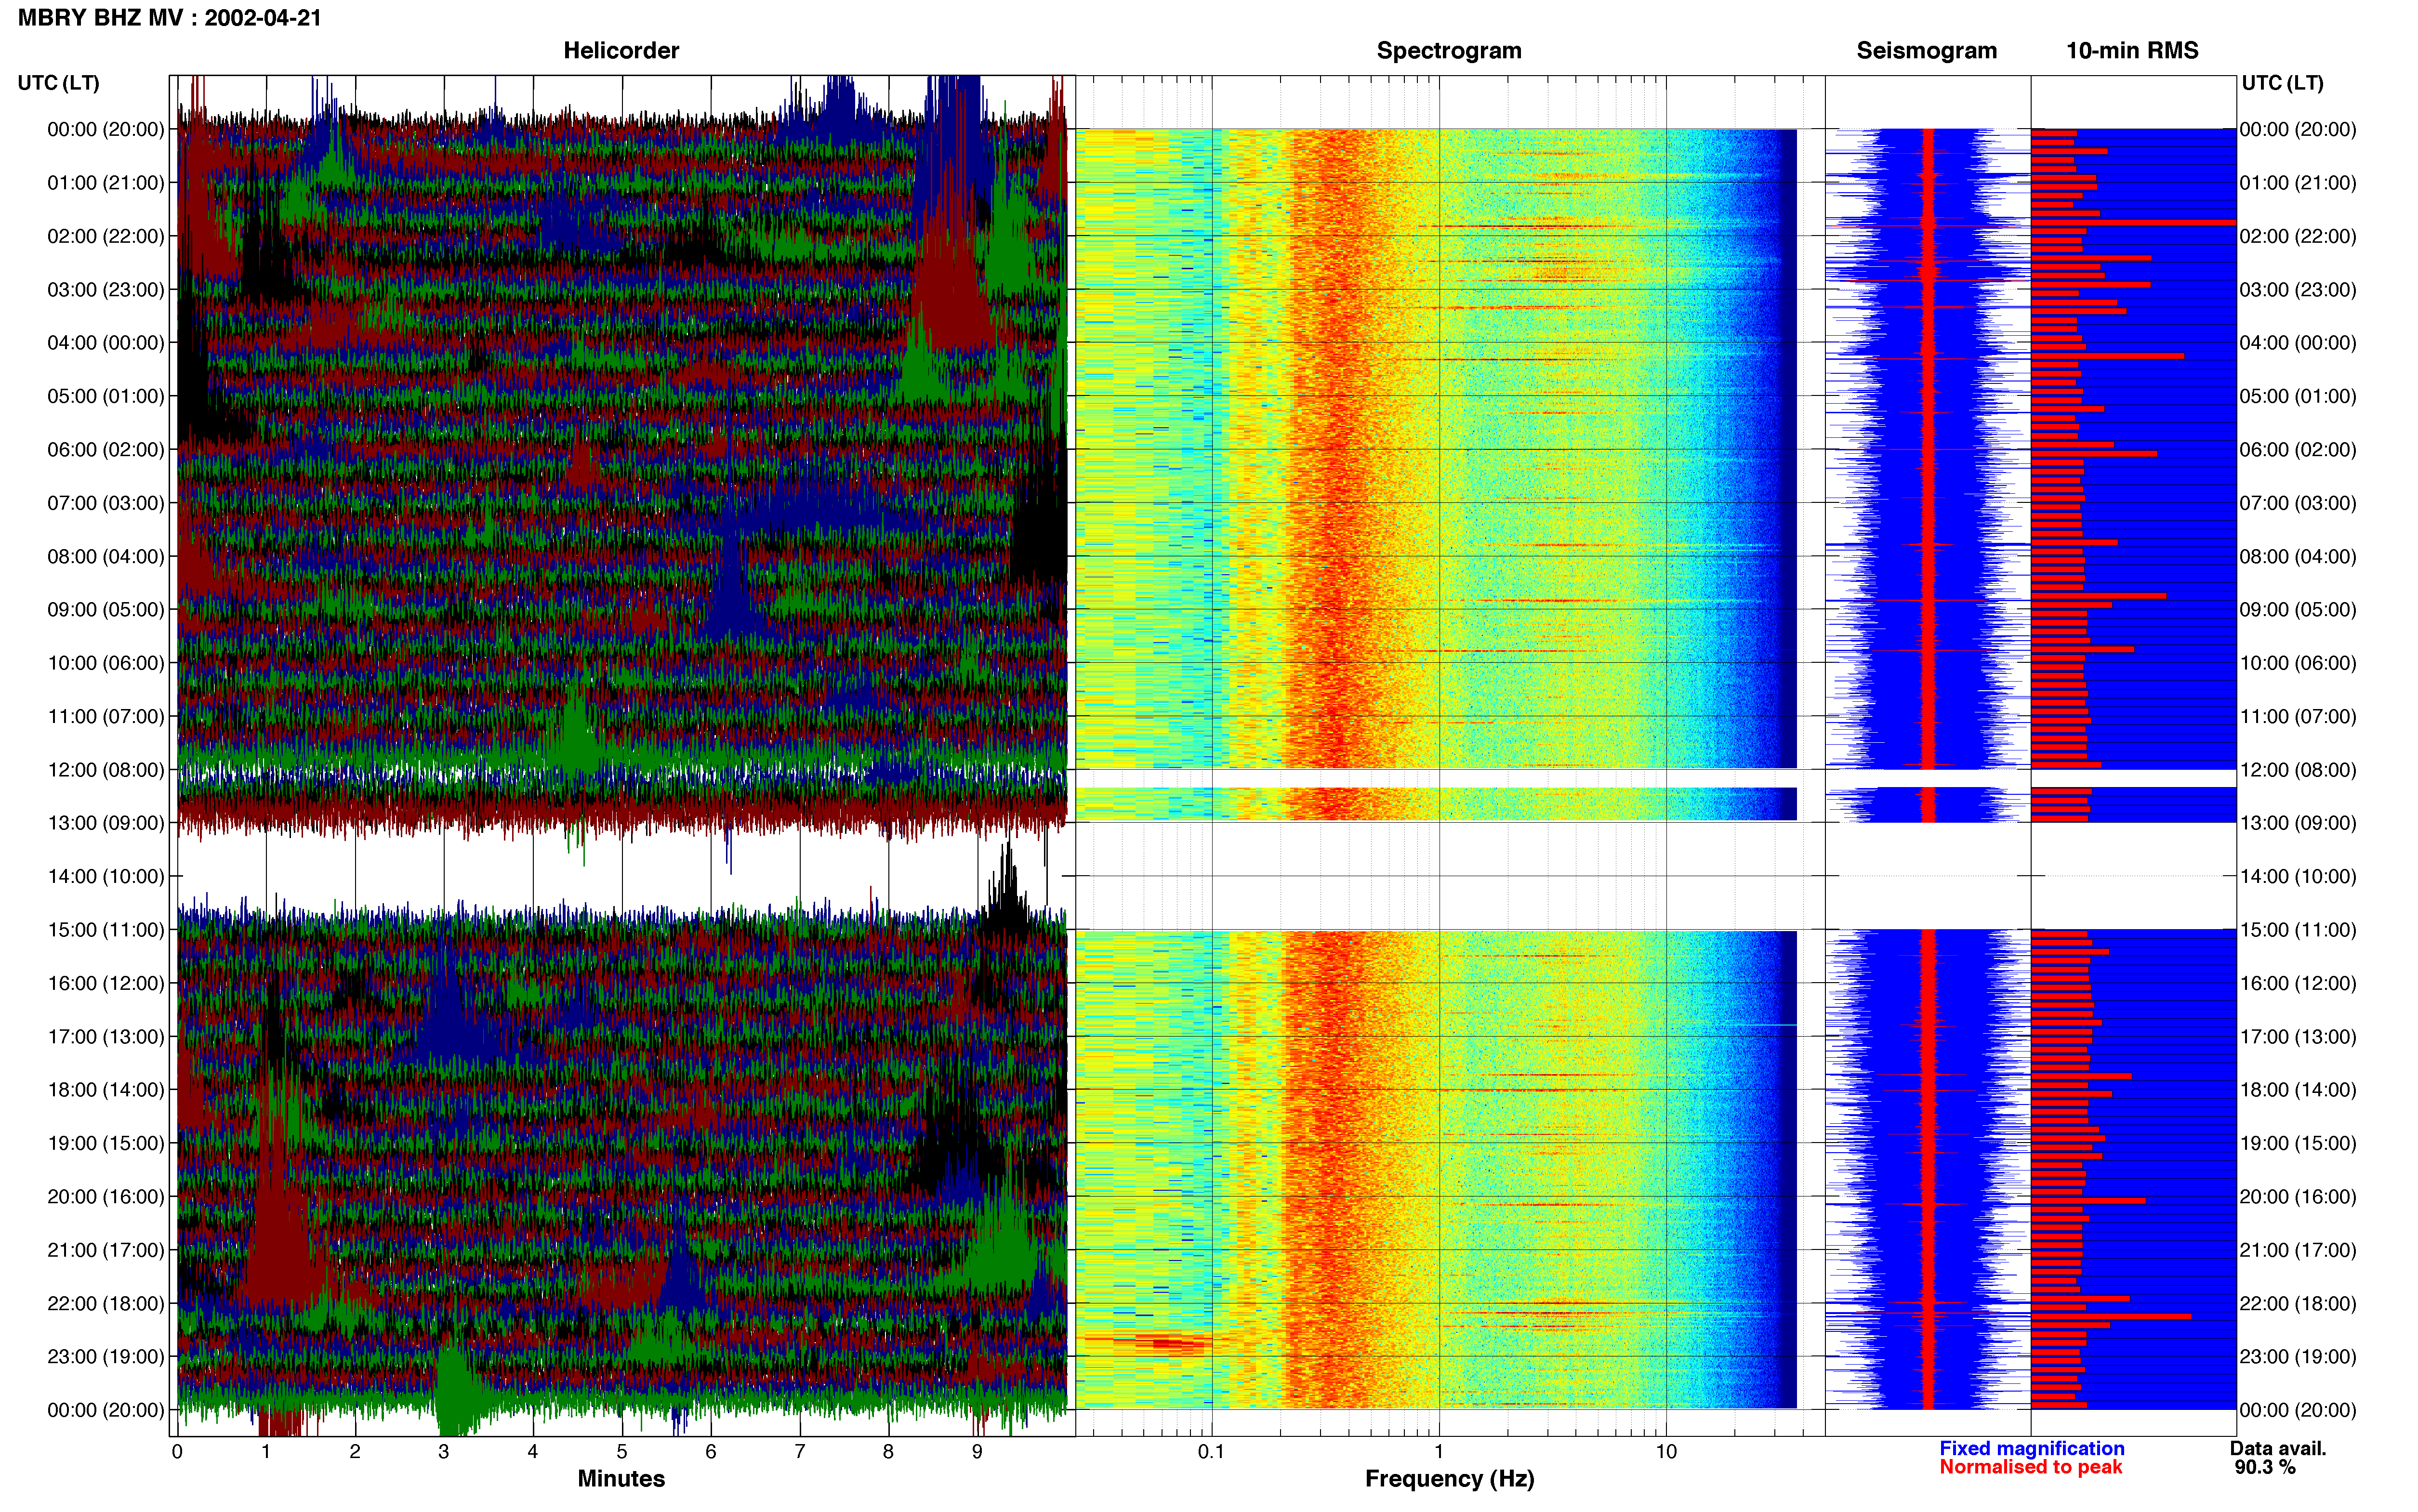Click the '09:00 (05:00)' label left of the Helicorder
Screen dimensions: 2418x1512
click(x=106, y=610)
